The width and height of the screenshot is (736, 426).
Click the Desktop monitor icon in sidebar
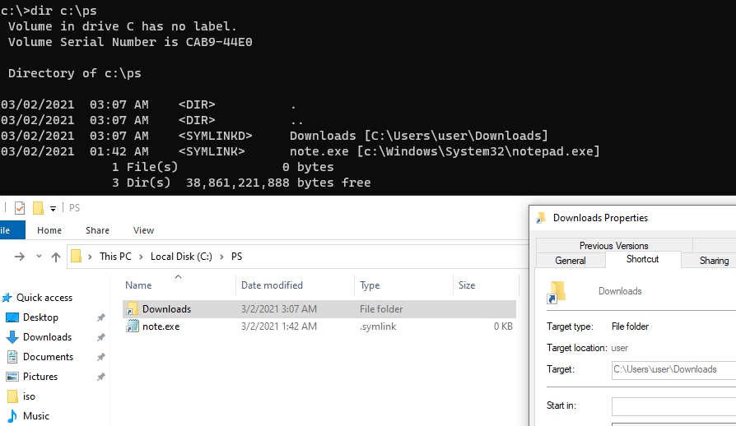point(12,317)
